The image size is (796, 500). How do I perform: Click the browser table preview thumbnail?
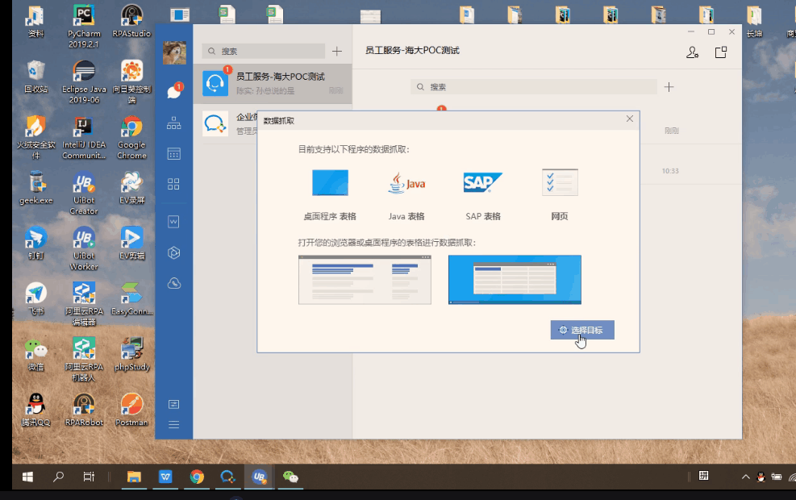coord(365,280)
